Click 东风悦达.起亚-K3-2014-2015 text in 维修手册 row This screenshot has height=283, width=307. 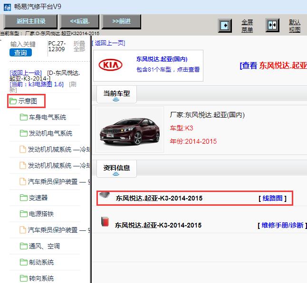(x=158, y=225)
